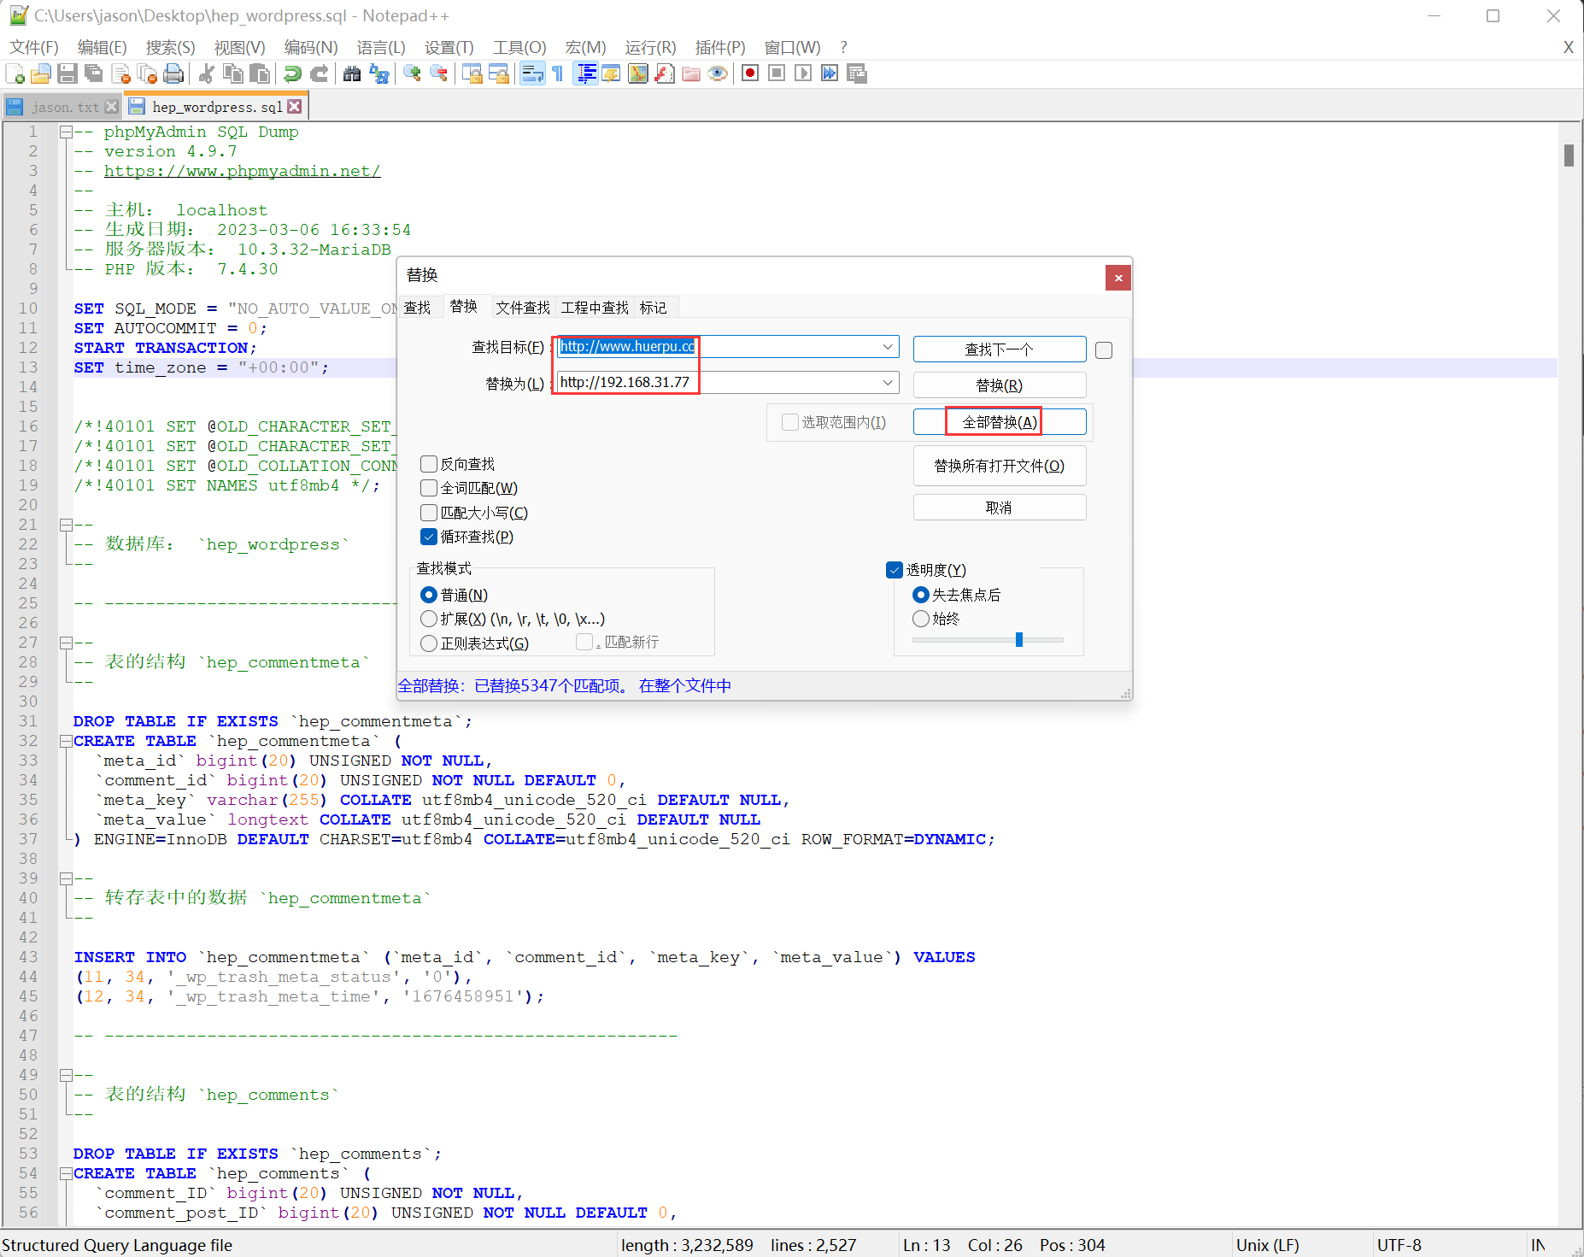
Task: Start macro recording with red dot icon
Action: click(750, 74)
